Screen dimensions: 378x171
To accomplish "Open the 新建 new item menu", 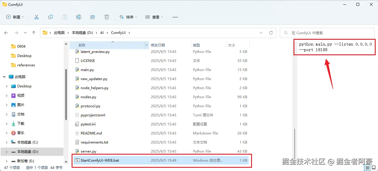I will [x=15, y=17].
